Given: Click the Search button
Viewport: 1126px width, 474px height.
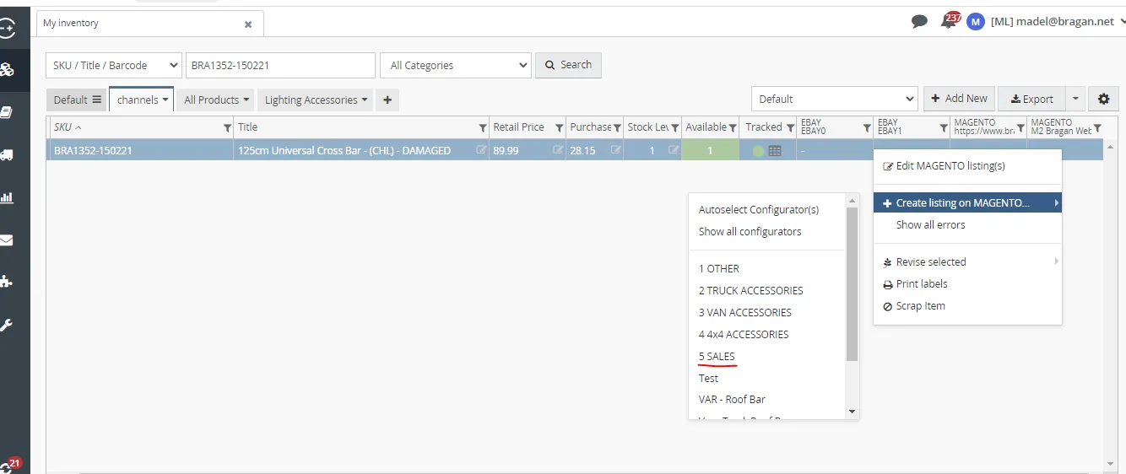Looking at the screenshot, I should click(568, 65).
